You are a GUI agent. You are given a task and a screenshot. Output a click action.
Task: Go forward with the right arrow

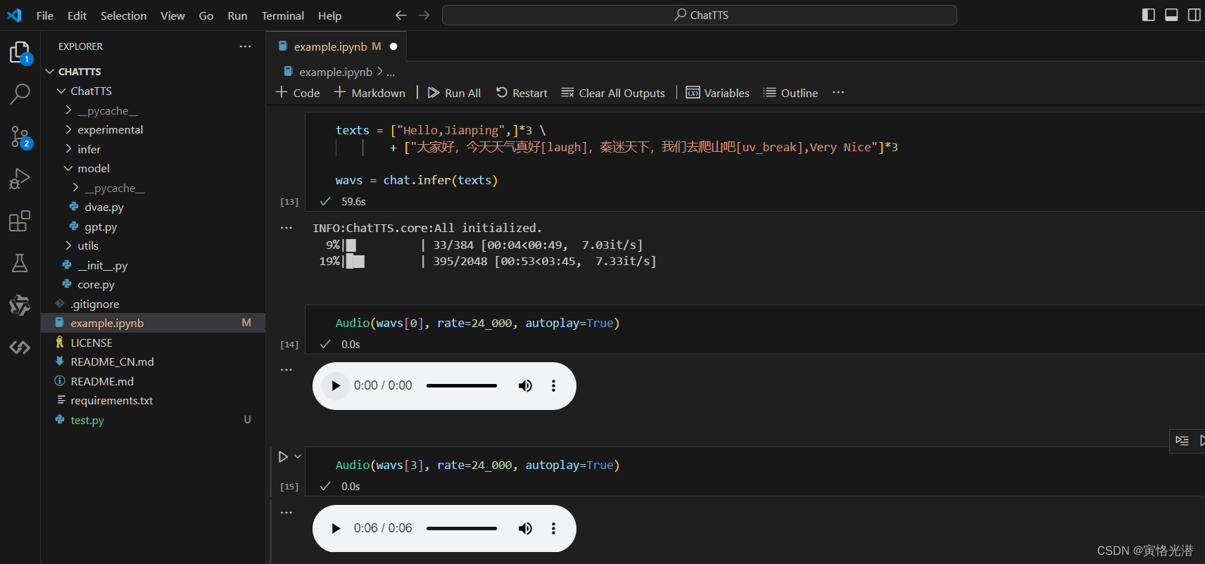click(x=424, y=15)
